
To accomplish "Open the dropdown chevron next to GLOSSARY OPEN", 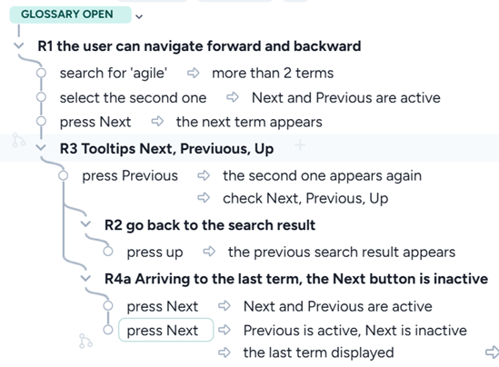I will click(139, 16).
